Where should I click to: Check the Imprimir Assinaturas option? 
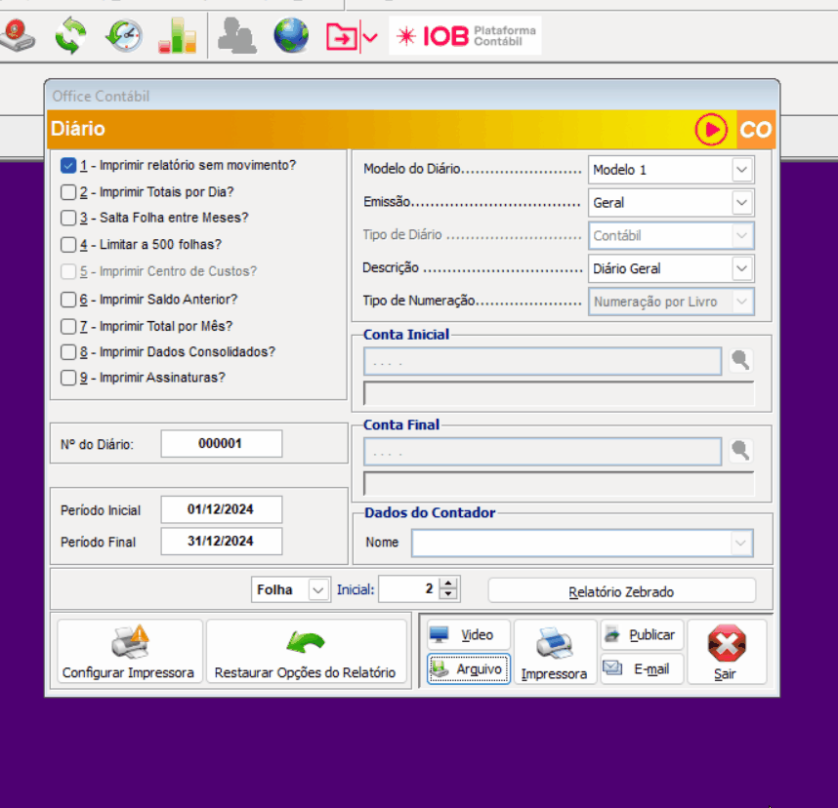[x=68, y=378]
